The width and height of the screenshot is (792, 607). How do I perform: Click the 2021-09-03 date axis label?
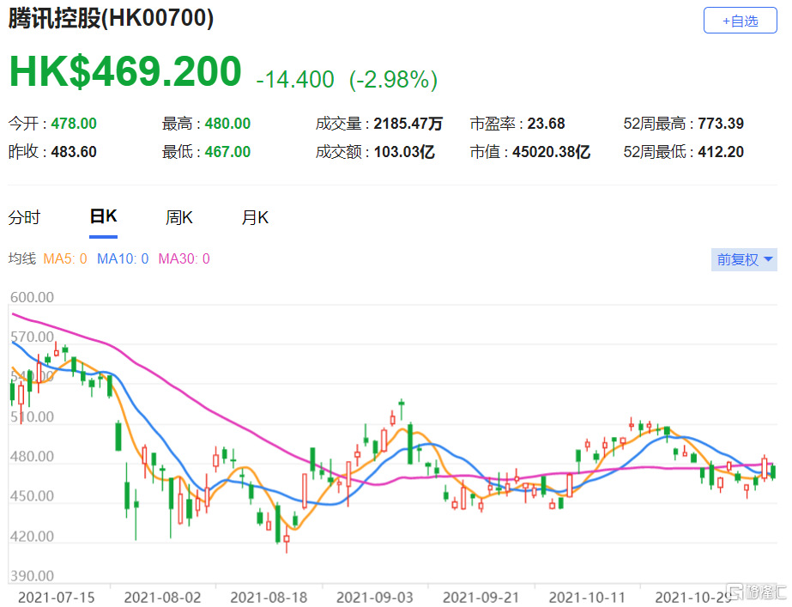[x=375, y=598]
